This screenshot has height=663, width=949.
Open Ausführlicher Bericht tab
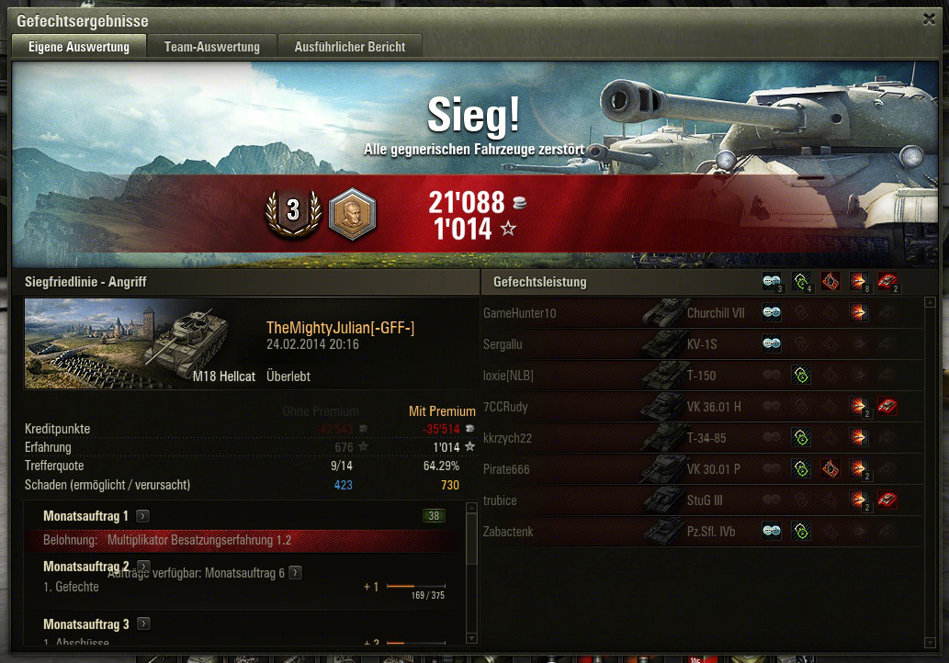(x=350, y=47)
